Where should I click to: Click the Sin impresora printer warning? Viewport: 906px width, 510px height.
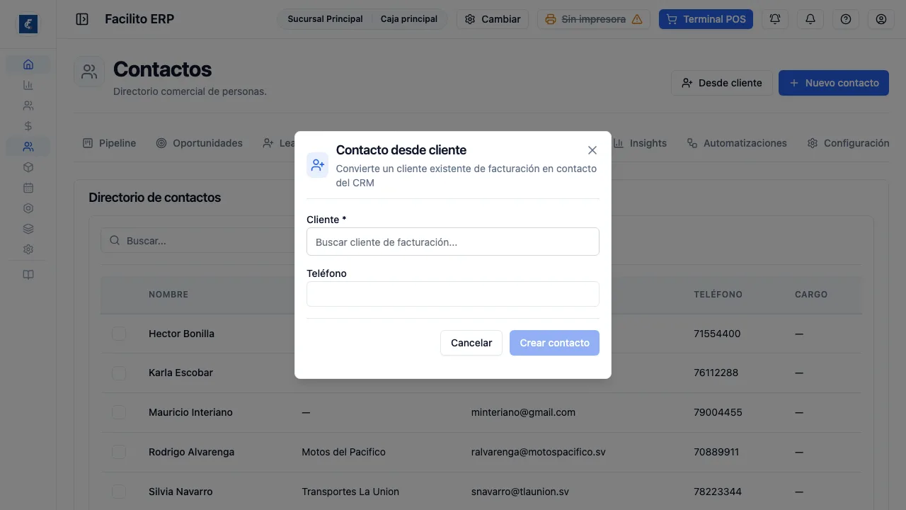(x=593, y=19)
